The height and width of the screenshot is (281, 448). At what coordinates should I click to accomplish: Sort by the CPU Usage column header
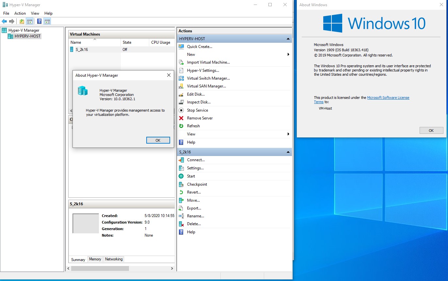[x=162, y=42]
